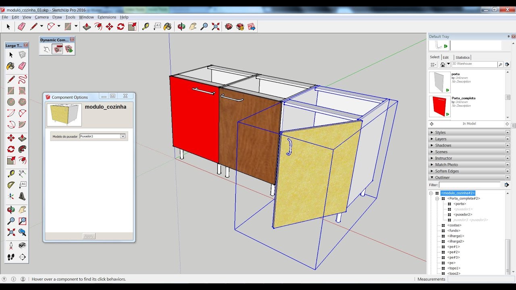Image resolution: width=516 pixels, height=290 pixels.
Task: Open the arc tool dropdown arrow in top toolbar
Action: pos(58,27)
